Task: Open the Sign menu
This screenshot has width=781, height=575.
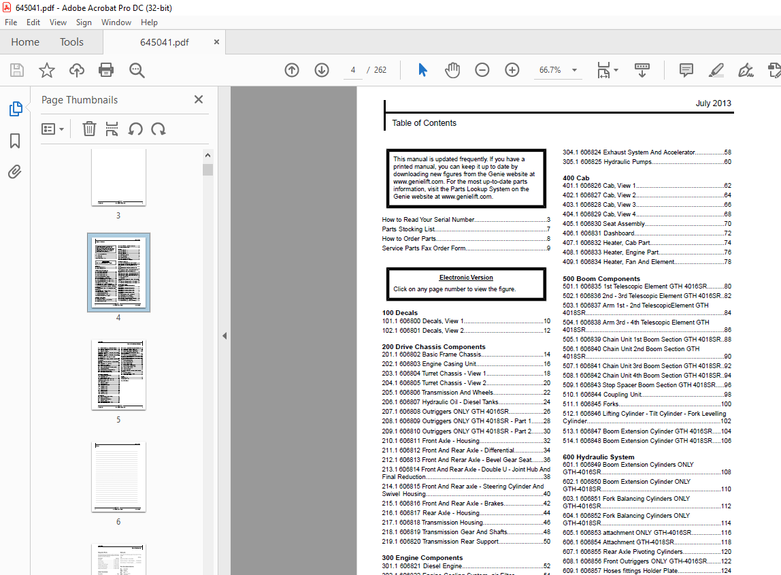Action: pyautogui.click(x=84, y=22)
